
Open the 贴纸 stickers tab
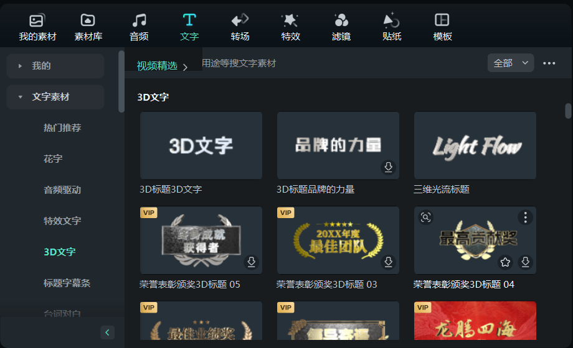[x=392, y=27]
